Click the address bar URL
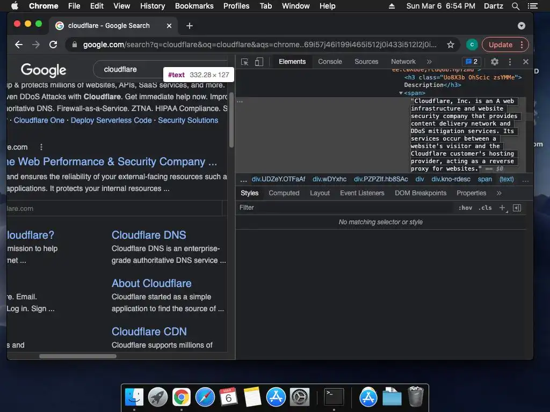 [x=259, y=45]
